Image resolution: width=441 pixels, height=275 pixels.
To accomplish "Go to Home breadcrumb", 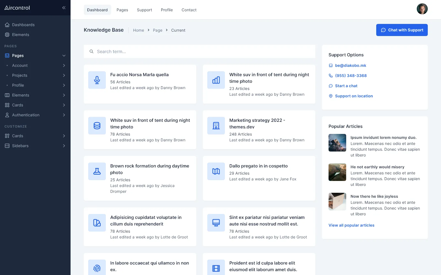I will pyautogui.click(x=138, y=30).
